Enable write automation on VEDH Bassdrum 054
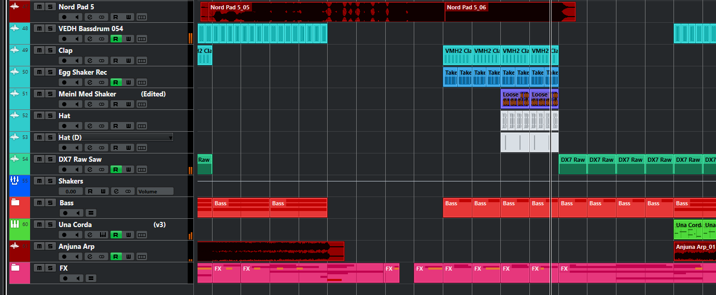 coord(128,39)
